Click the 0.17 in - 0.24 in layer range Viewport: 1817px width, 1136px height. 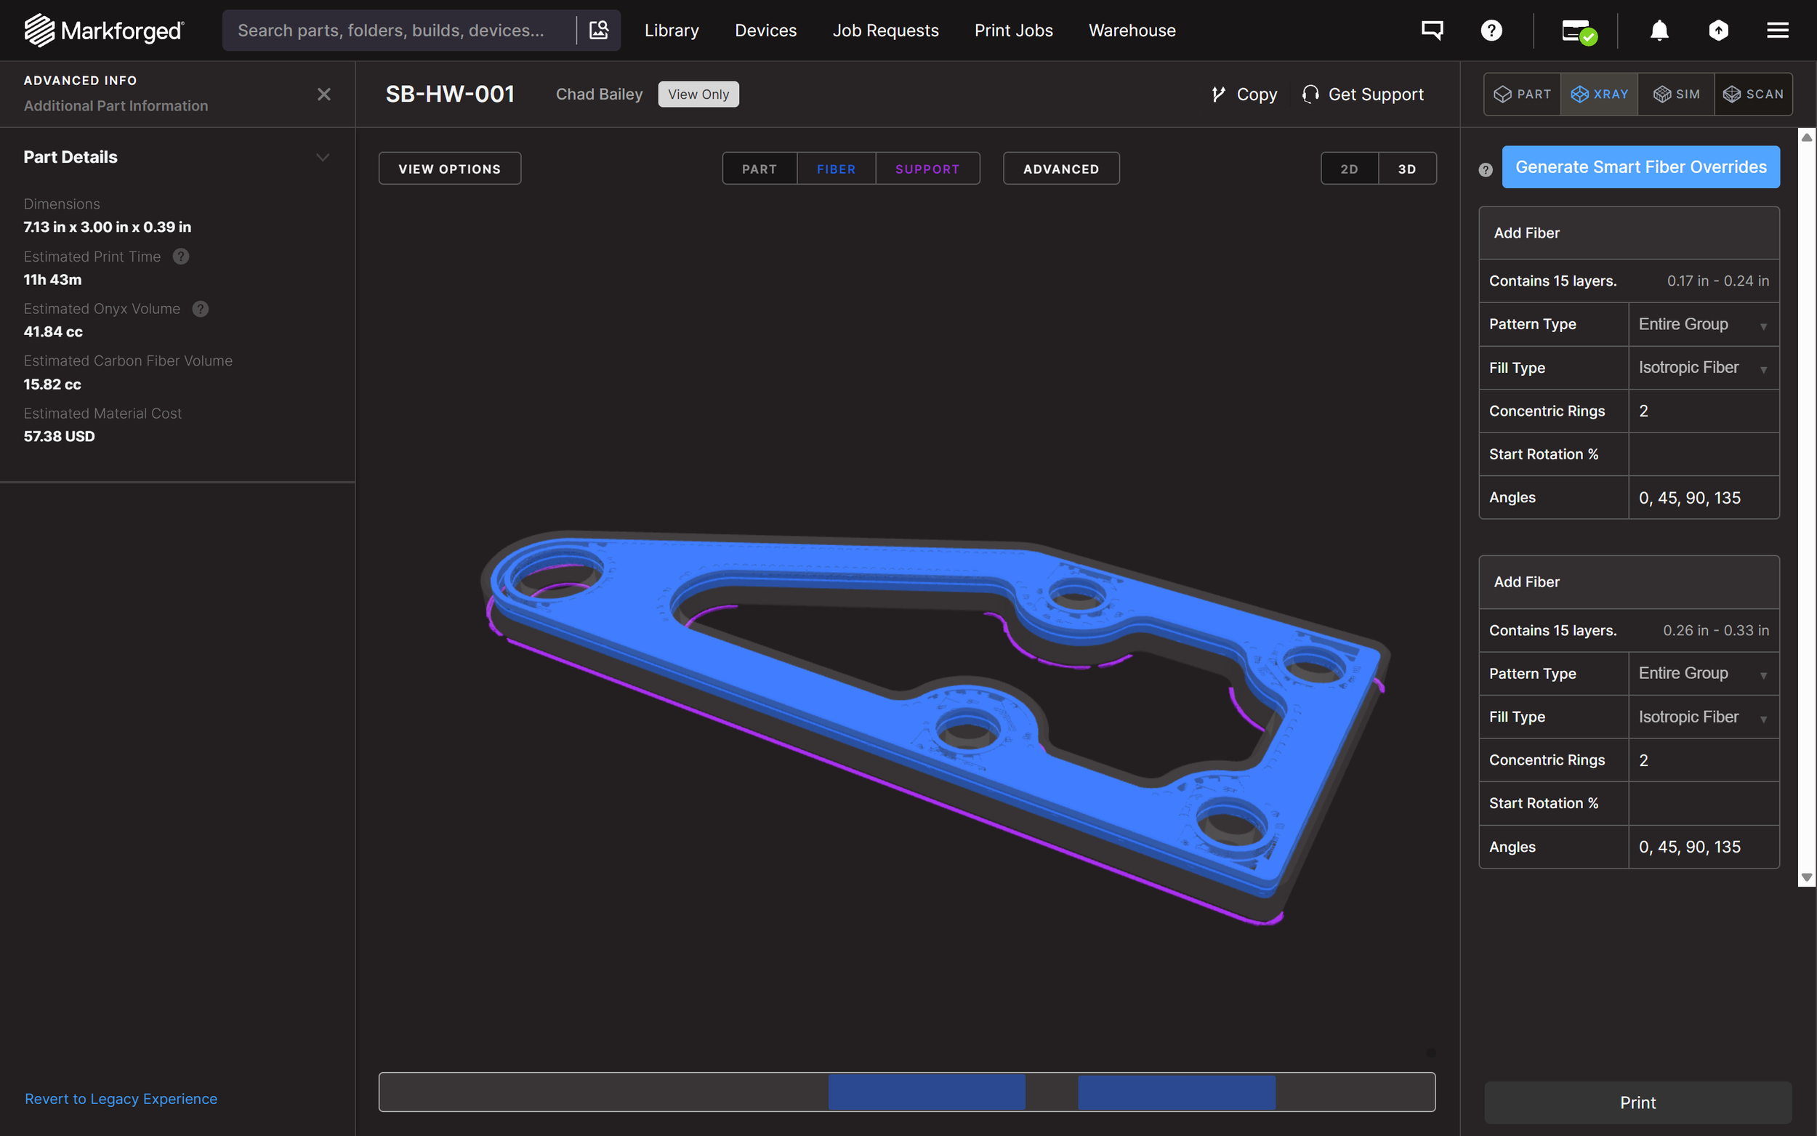point(1717,281)
